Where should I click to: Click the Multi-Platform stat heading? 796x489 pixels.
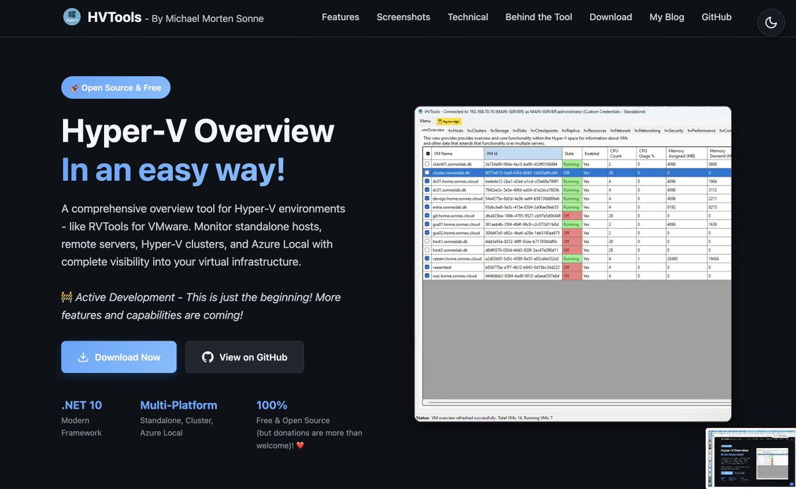click(178, 405)
